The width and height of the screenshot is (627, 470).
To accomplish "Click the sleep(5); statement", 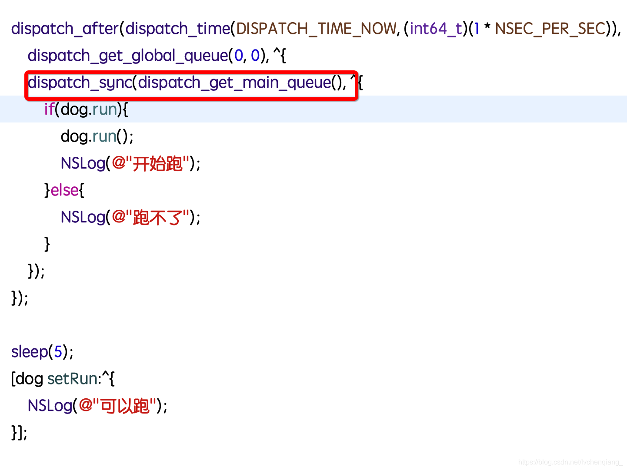I will pos(42,352).
